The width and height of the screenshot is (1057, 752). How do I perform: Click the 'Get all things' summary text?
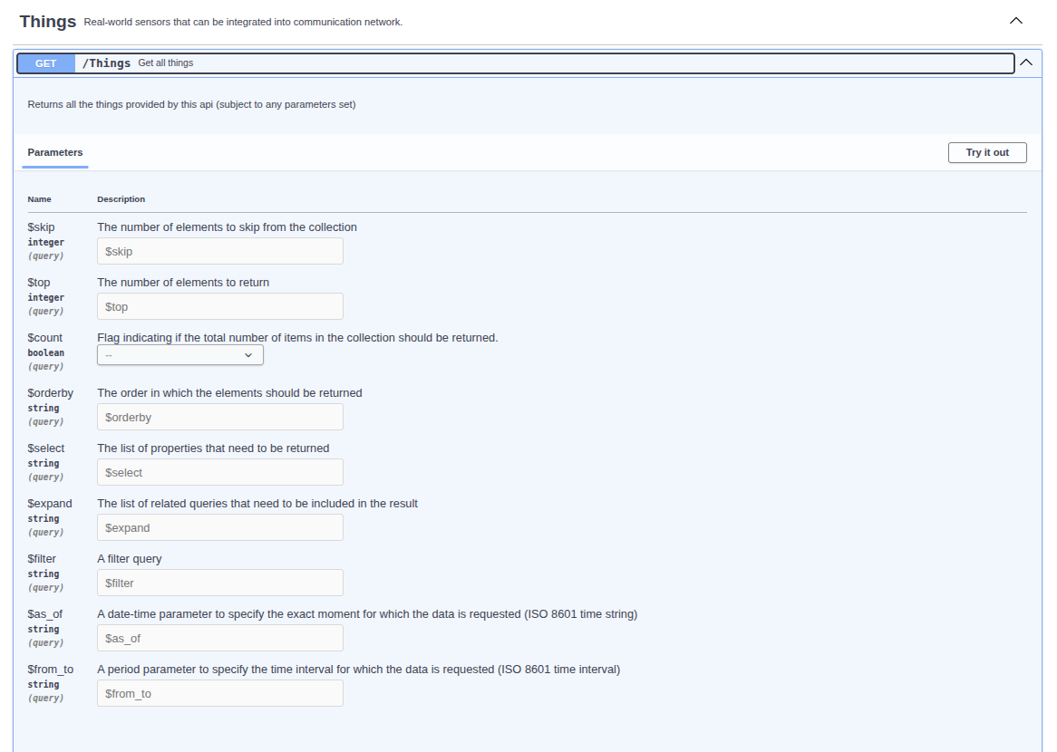[166, 63]
